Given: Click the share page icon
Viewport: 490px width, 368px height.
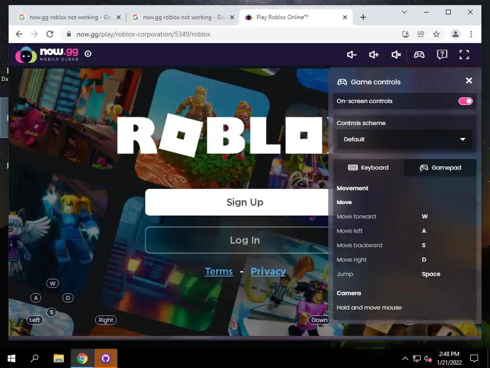Looking at the screenshot, I should coord(421,34).
